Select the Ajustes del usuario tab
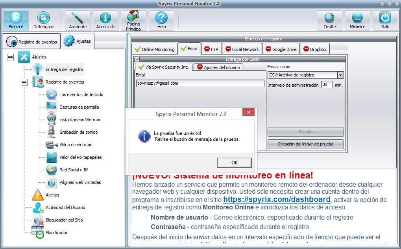The image size is (401, 249). pos(218,67)
